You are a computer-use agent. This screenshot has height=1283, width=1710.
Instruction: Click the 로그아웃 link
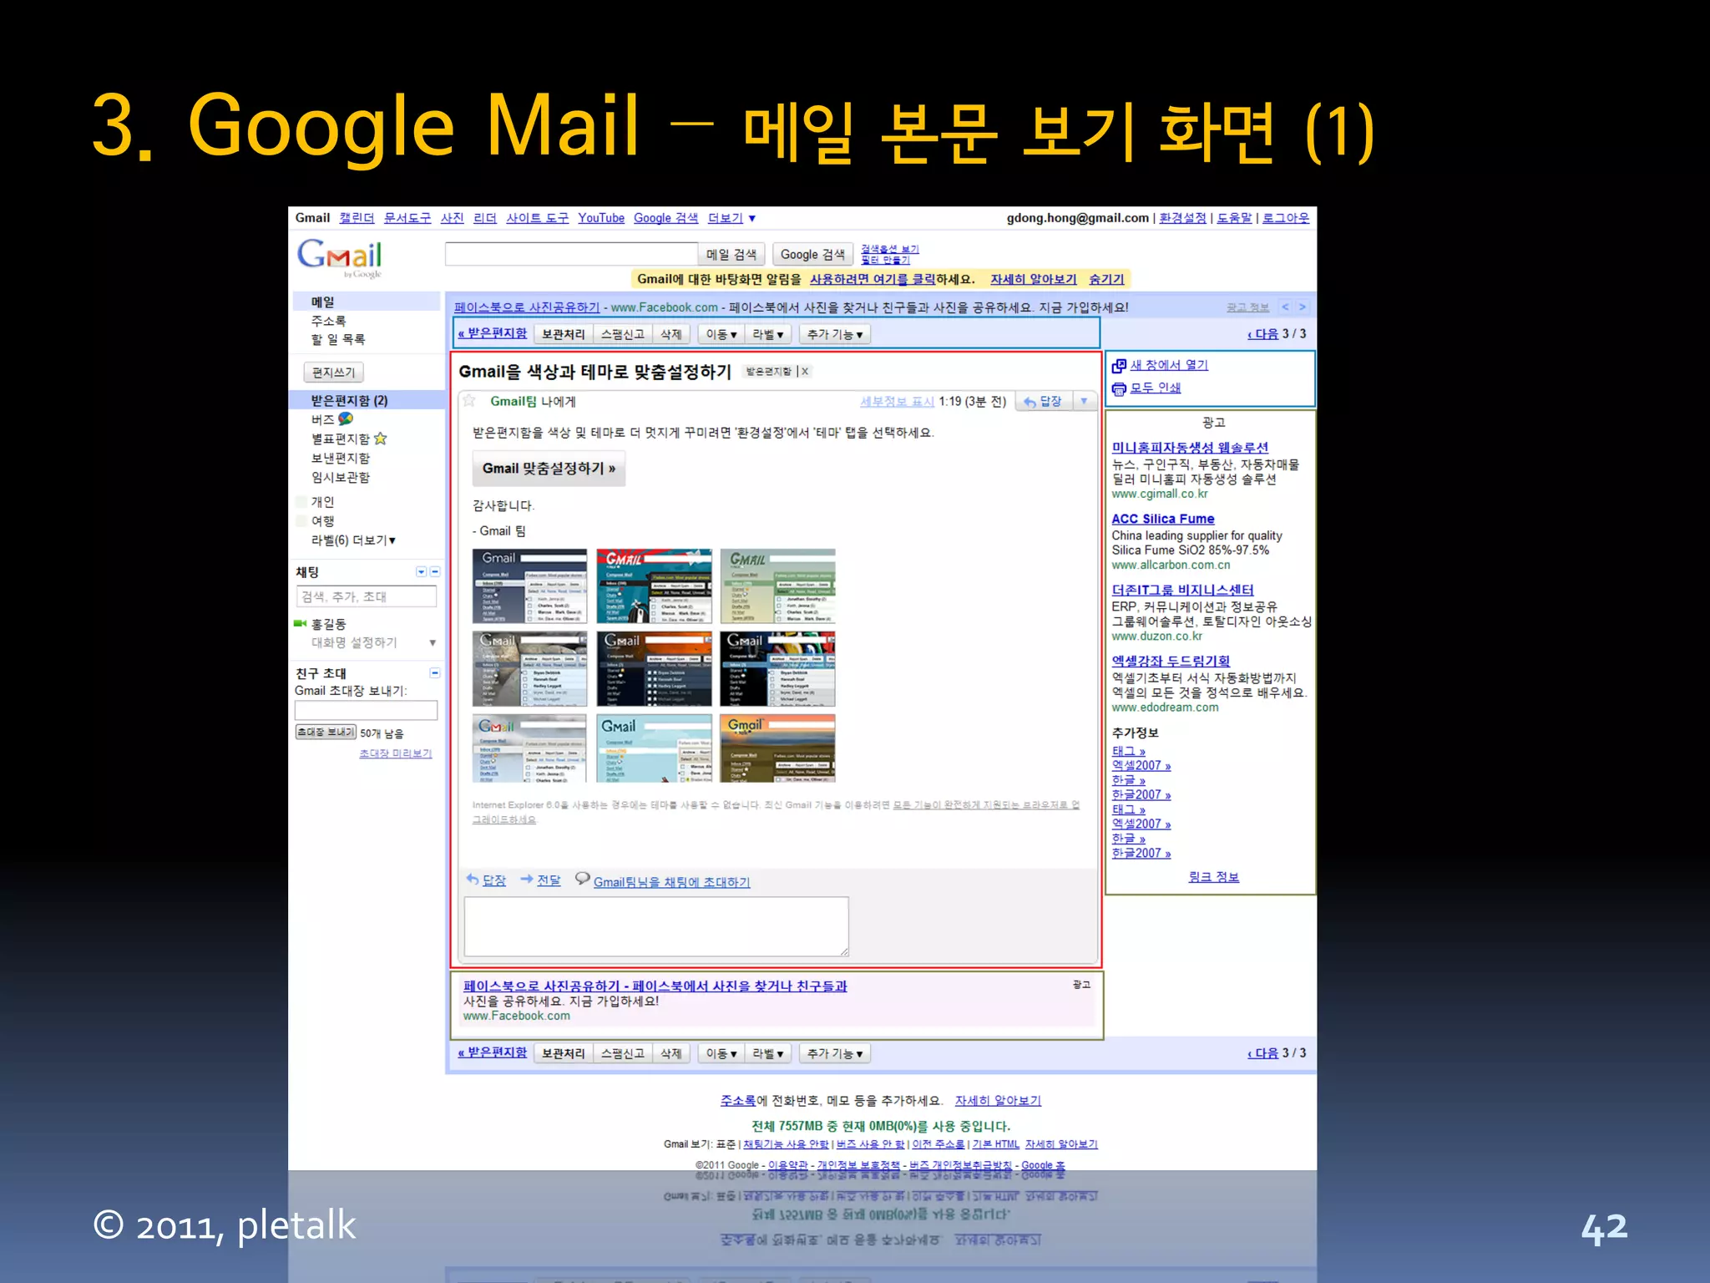tap(1286, 218)
